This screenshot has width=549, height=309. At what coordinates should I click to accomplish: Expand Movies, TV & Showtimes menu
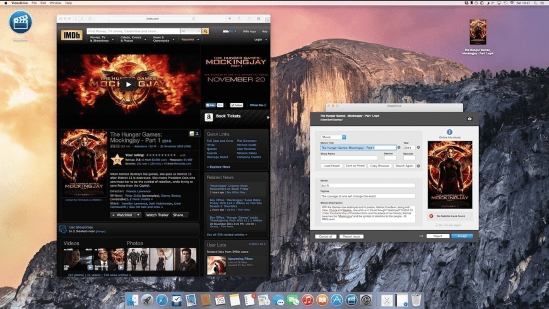point(102,39)
